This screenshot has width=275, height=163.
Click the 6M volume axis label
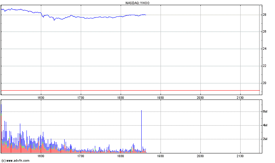[x=265, y=112]
